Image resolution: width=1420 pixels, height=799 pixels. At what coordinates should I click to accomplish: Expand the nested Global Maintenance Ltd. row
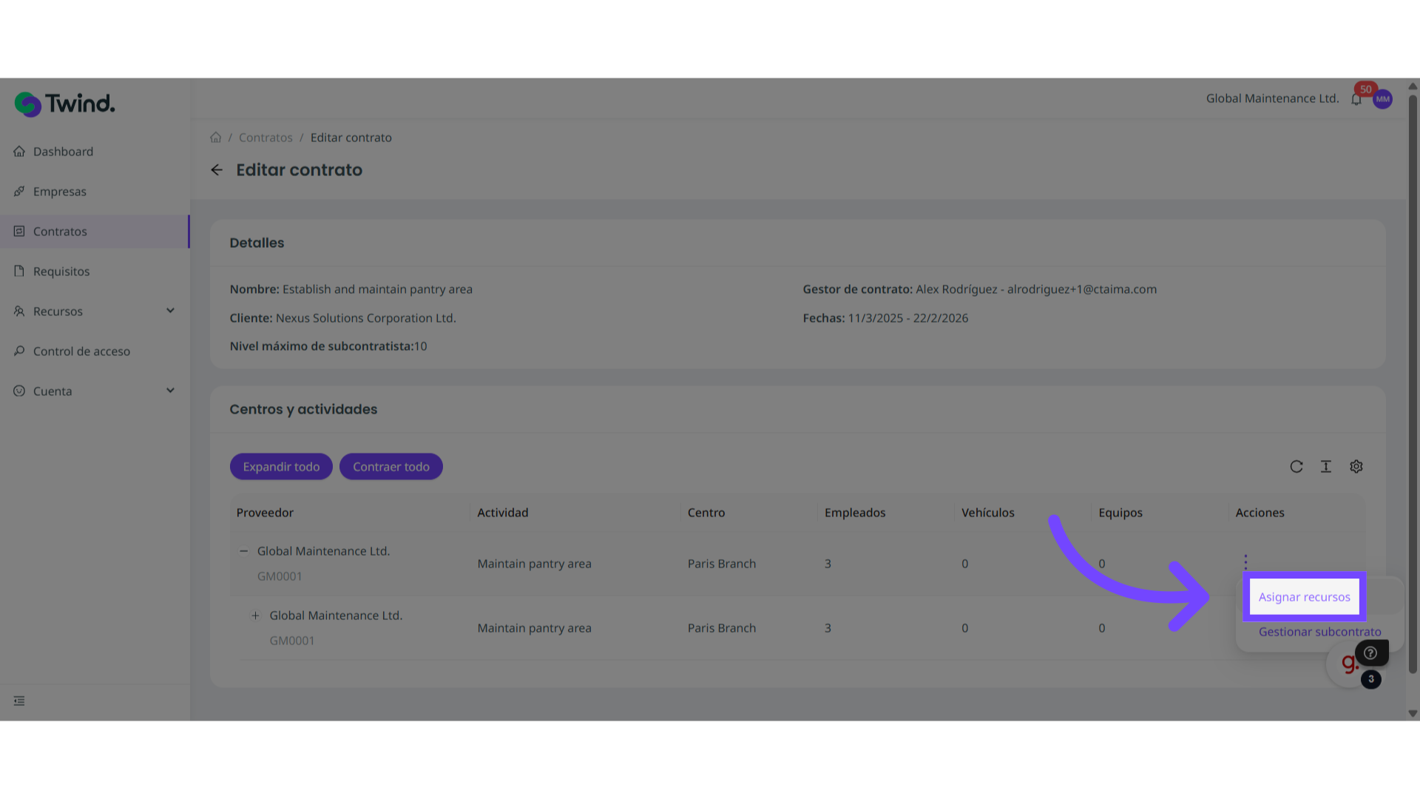pos(255,616)
